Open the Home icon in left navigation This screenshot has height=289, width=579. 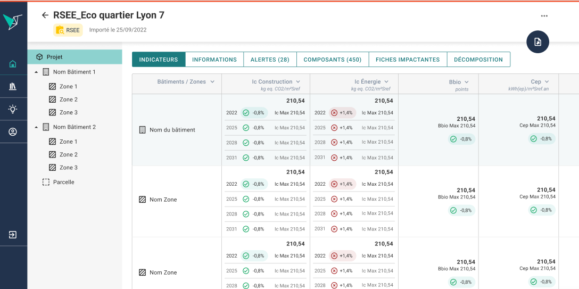[13, 64]
